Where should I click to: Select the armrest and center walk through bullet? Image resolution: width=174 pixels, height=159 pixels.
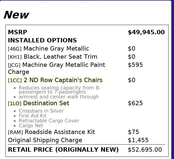tap(59, 97)
